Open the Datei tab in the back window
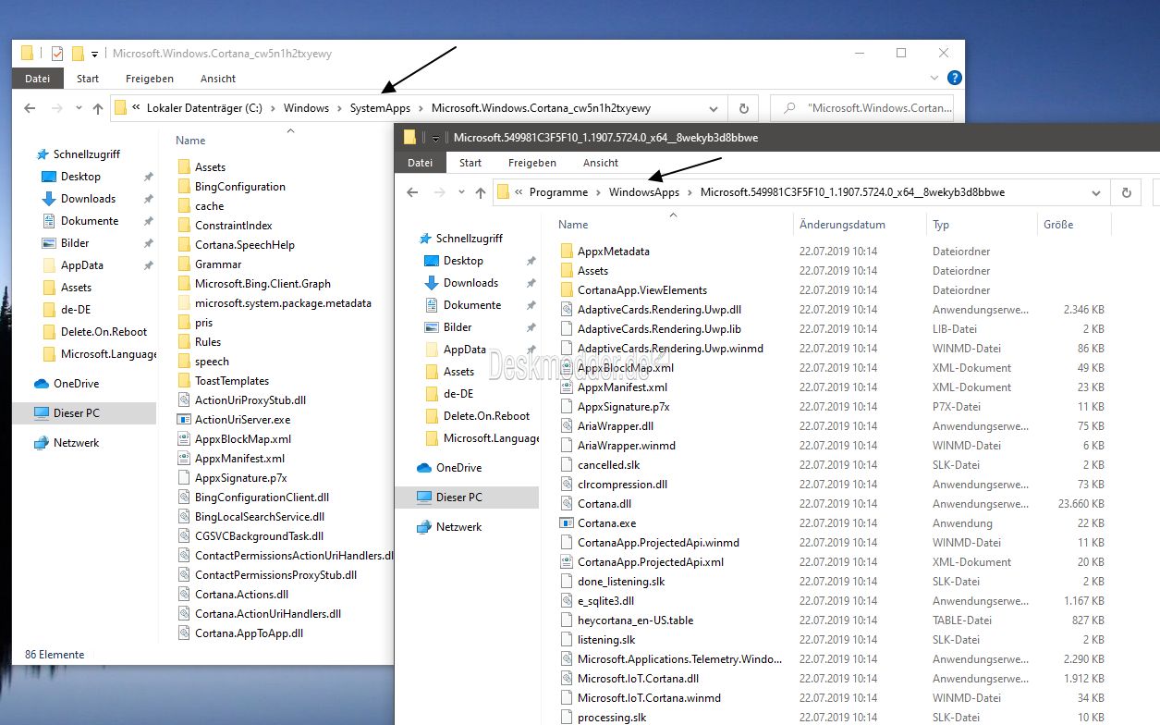1160x725 pixels. pos(38,79)
